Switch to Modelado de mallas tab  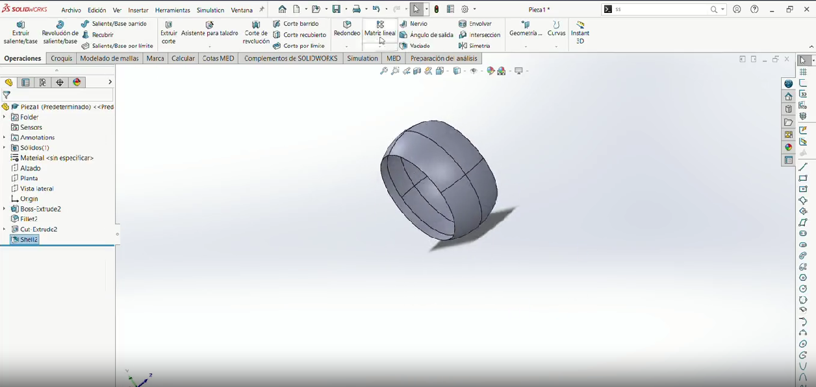109,58
